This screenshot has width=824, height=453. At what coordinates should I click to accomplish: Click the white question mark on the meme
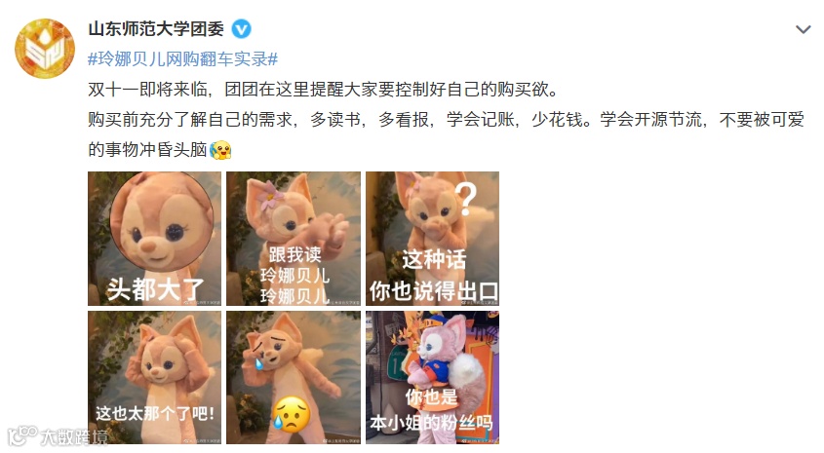tap(465, 199)
